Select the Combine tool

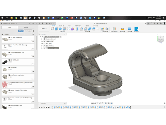pos(90,29)
